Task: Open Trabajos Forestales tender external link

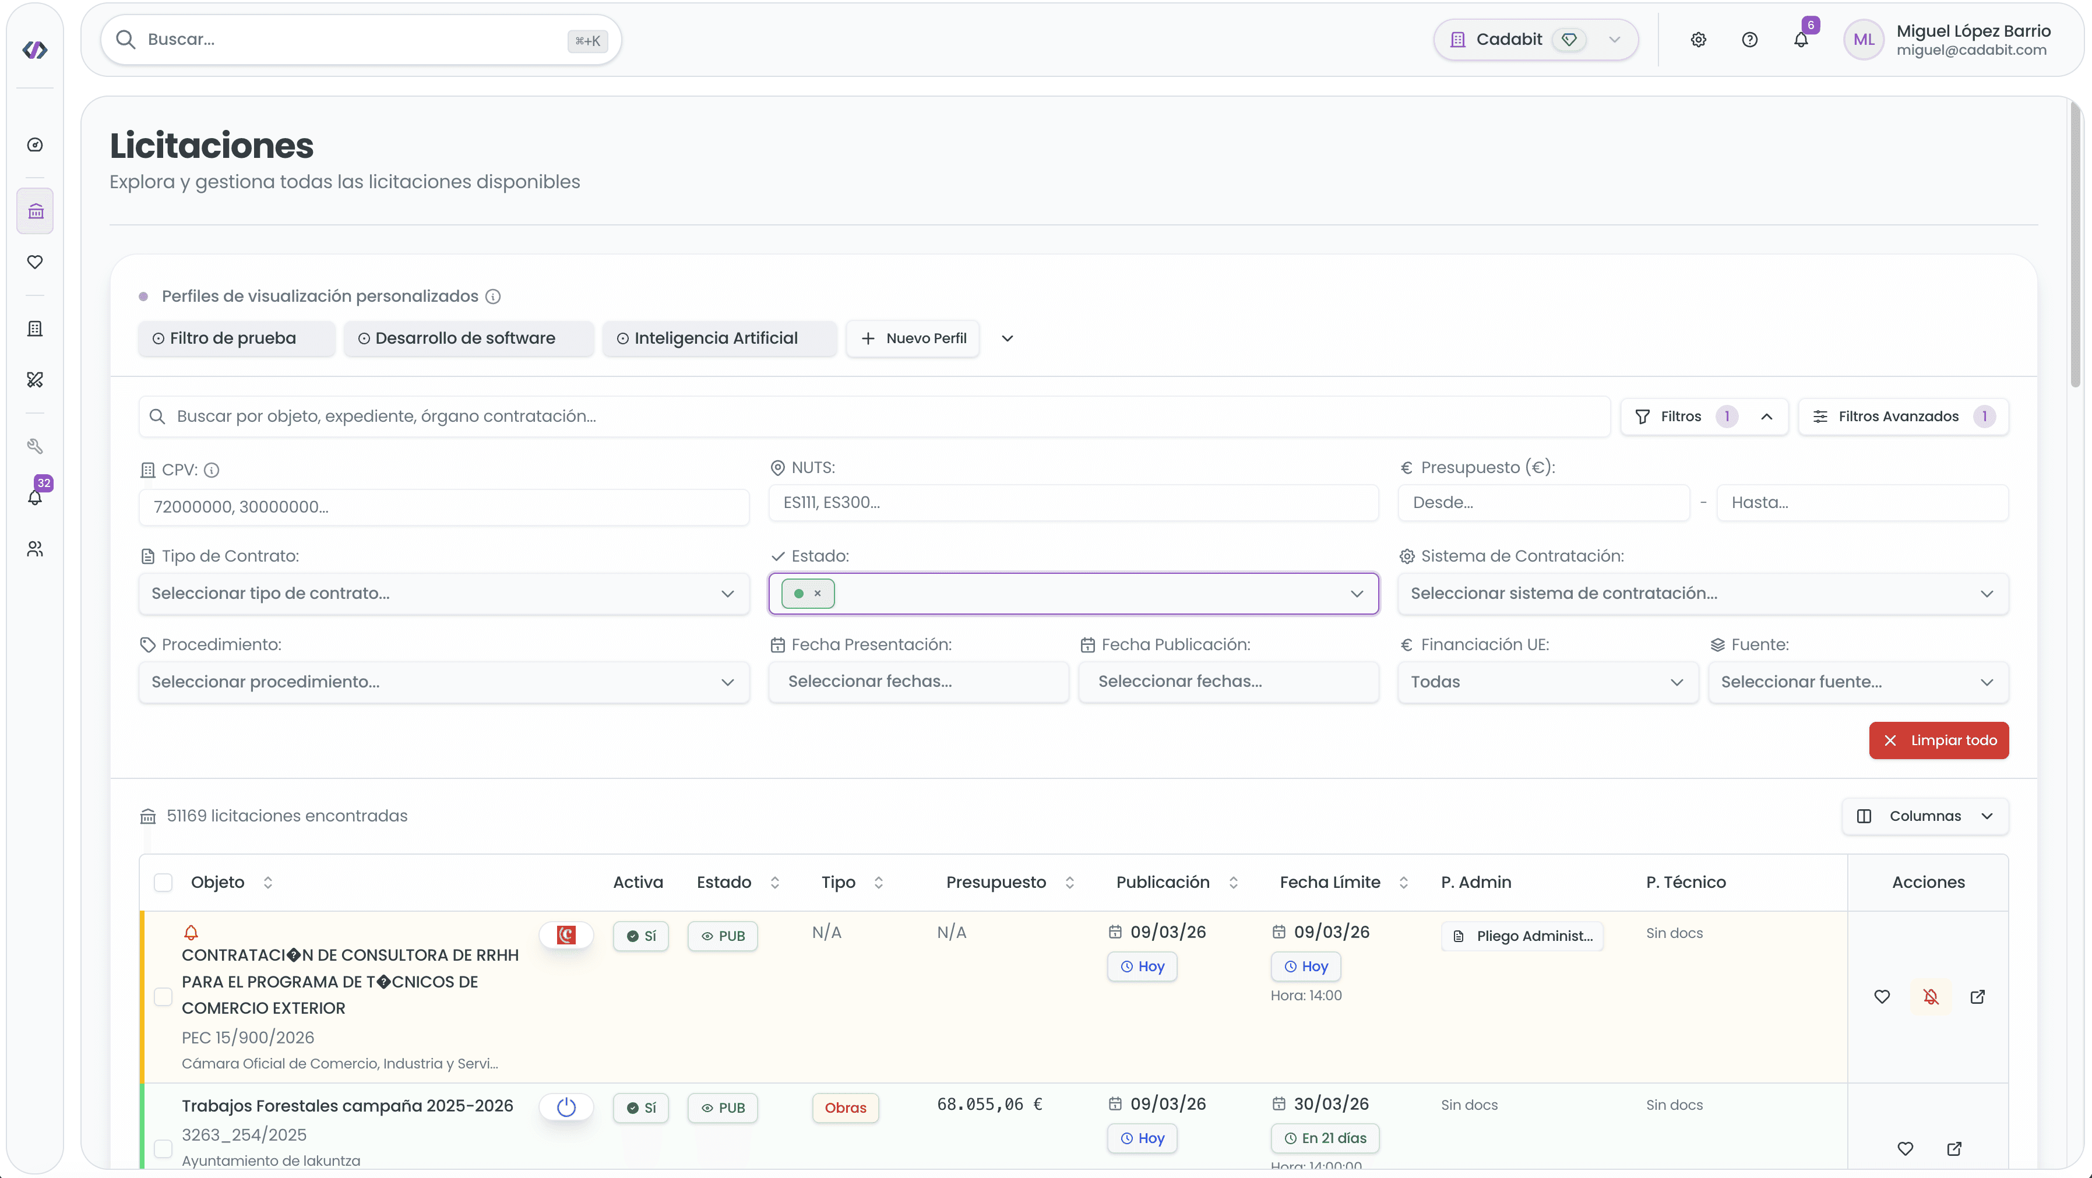Action: 1954,1148
